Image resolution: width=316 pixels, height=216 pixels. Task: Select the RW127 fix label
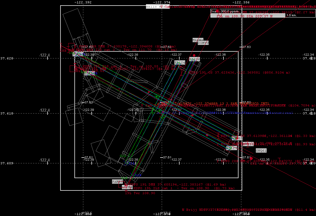tap(231, 148)
